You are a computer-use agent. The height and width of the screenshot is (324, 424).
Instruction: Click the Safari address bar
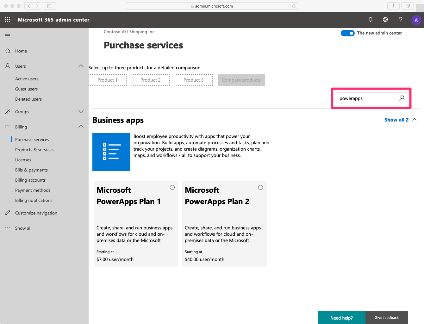212,6
